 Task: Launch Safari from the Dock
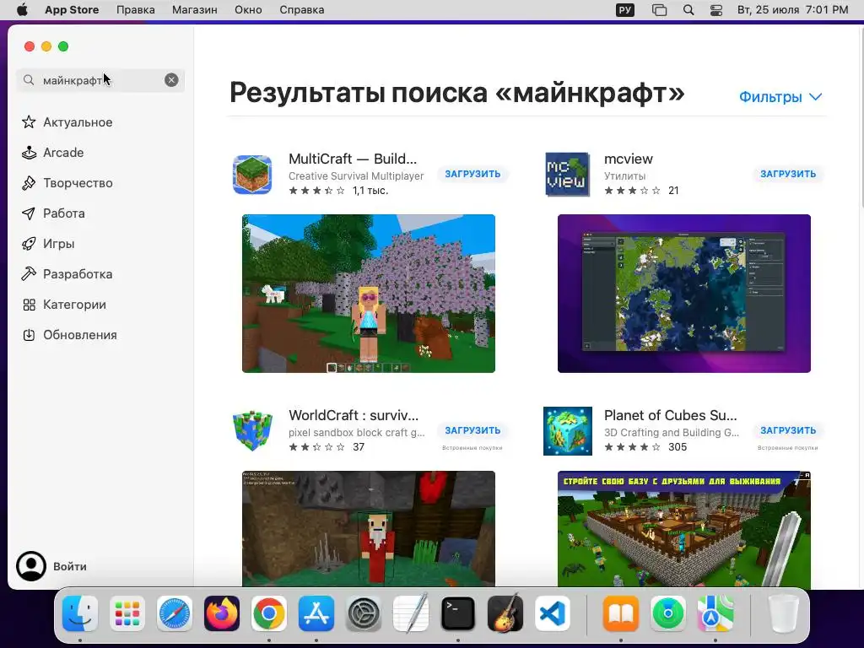point(175,613)
